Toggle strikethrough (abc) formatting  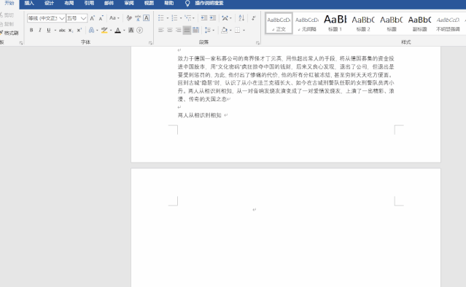pyautogui.click(x=62, y=30)
